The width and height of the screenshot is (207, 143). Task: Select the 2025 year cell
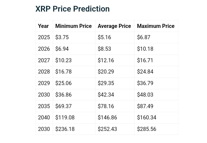44,37
